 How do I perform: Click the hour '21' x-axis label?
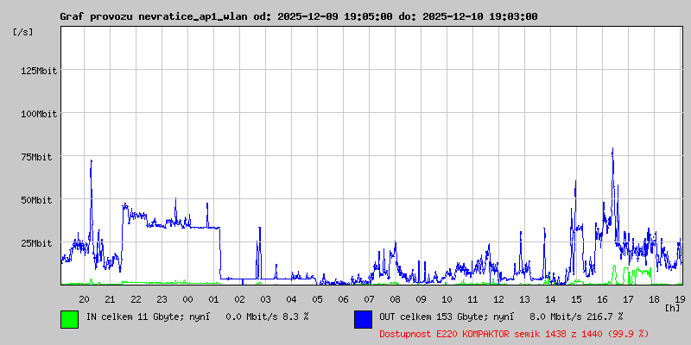click(111, 299)
